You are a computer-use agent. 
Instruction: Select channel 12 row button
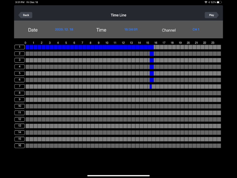20,119
